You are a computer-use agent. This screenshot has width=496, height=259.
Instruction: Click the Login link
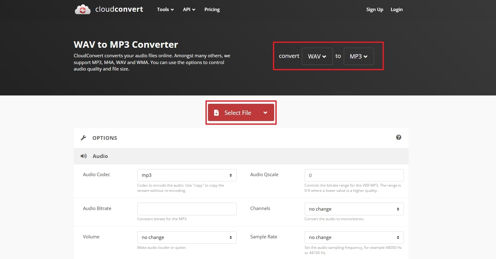(396, 10)
